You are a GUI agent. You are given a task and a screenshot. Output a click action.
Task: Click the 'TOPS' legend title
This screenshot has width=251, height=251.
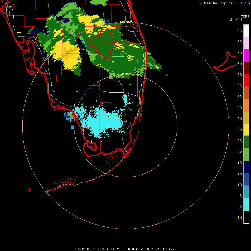coord(245,17)
